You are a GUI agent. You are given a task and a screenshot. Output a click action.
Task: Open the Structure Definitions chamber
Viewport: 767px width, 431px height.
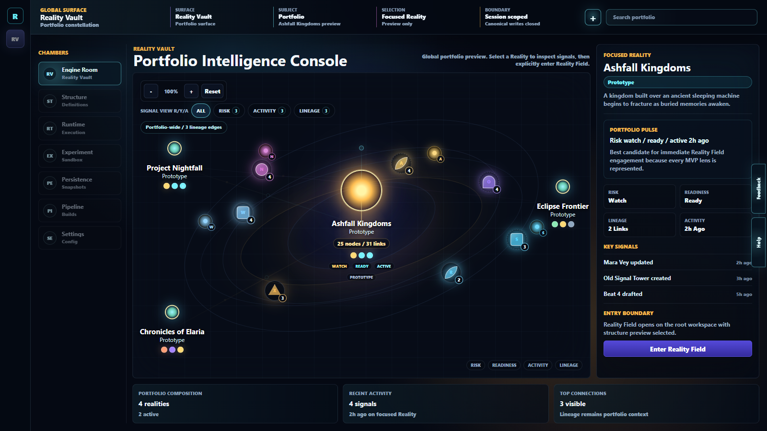click(x=80, y=101)
